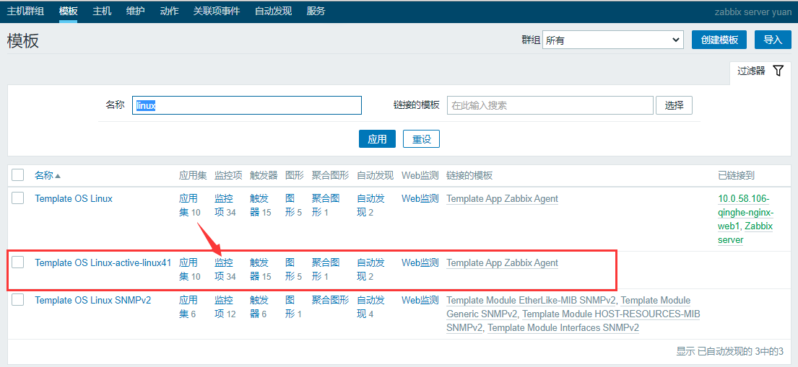This screenshot has width=798, height=367.
Task: Open 聚合图形 1 for Template OS Linux
Action: [326, 205]
